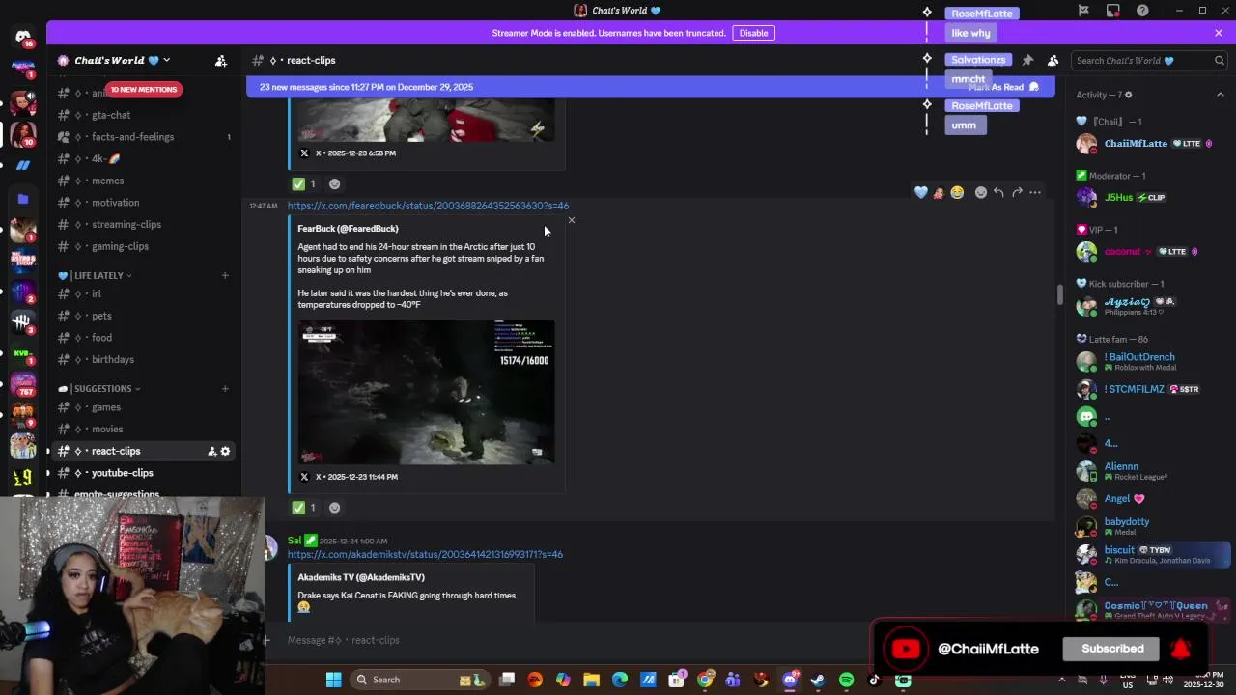Add laughing emoji reaction to hovered message
The image size is (1236, 695).
(x=957, y=192)
